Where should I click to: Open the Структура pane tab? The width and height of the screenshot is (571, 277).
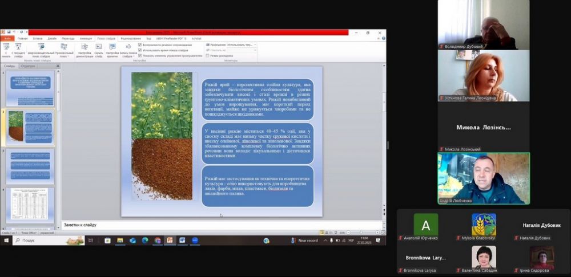[x=28, y=66]
